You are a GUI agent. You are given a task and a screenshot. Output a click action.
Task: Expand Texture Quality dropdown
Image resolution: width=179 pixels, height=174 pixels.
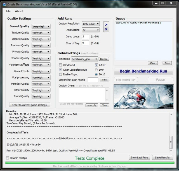[x=41, y=33]
